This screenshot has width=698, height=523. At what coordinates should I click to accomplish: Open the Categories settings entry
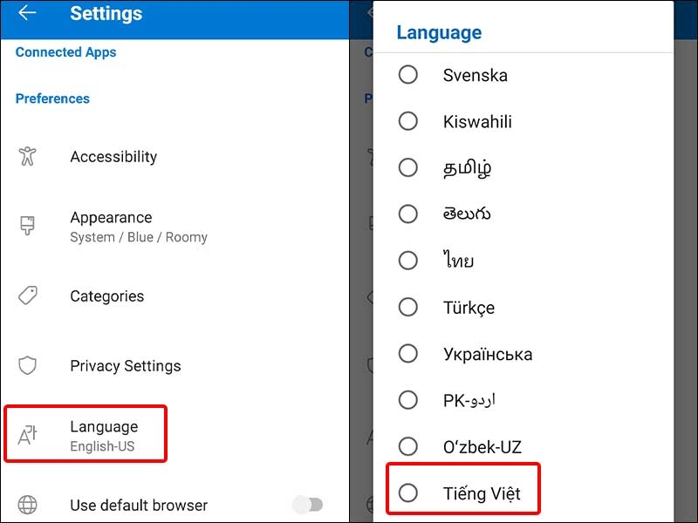pyautogui.click(x=106, y=296)
